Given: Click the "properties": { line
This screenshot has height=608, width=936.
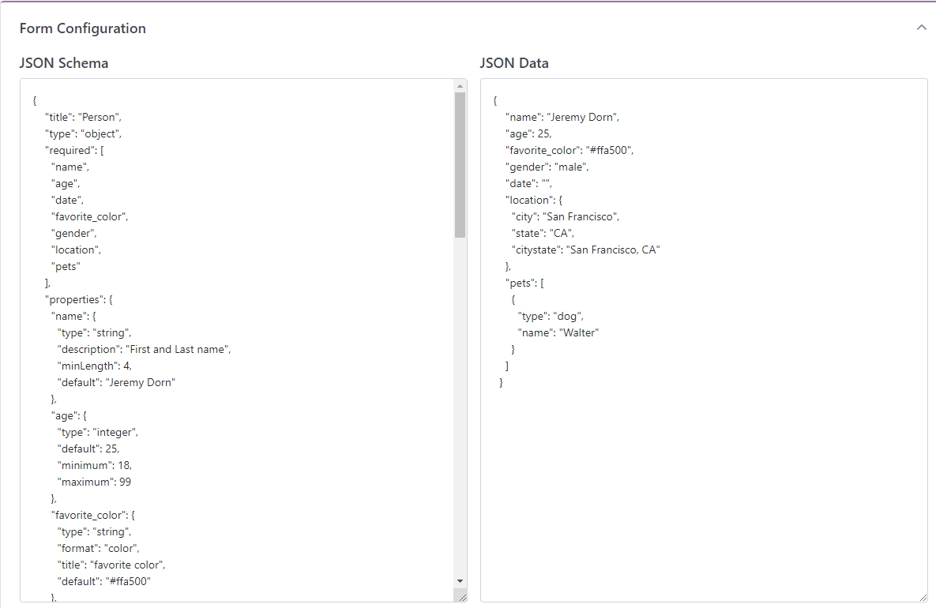Looking at the screenshot, I should tap(79, 299).
